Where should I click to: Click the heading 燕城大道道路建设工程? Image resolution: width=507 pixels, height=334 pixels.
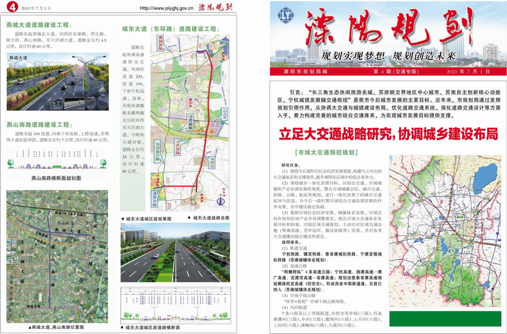point(39,25)
